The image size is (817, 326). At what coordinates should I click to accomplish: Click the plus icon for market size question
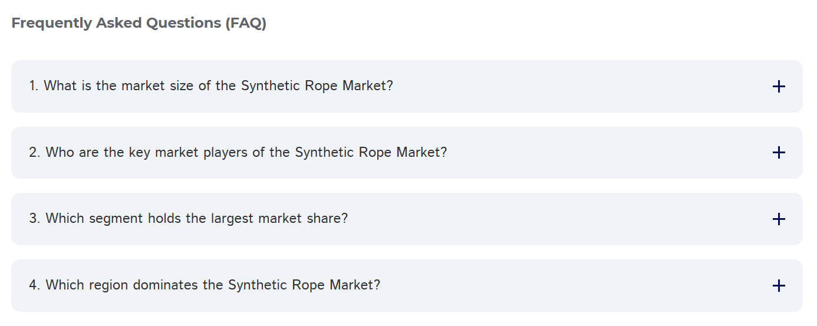(778, 87)
